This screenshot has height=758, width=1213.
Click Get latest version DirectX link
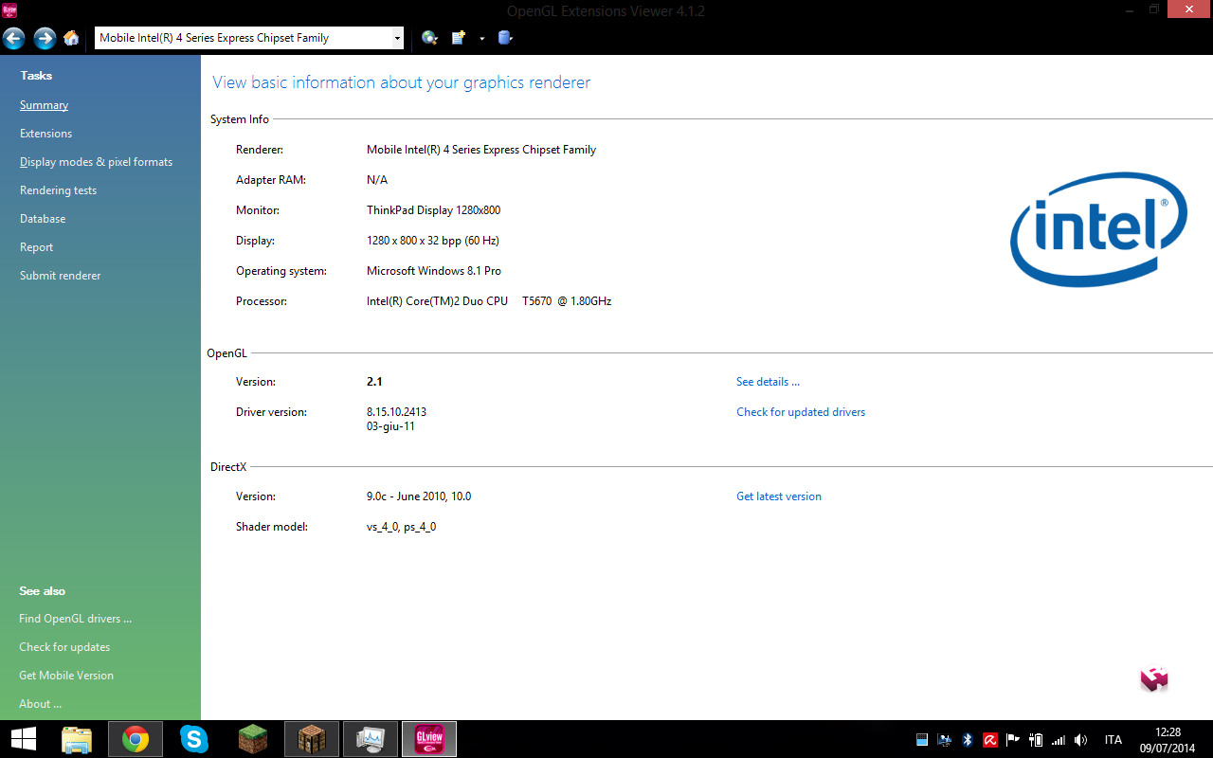tap(778, 496)
